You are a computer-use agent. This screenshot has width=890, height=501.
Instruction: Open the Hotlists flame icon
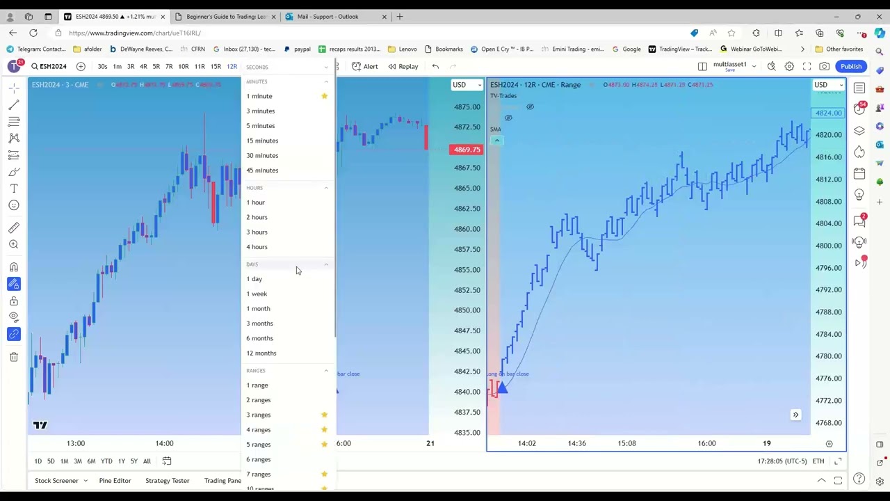tap(859, 152)
